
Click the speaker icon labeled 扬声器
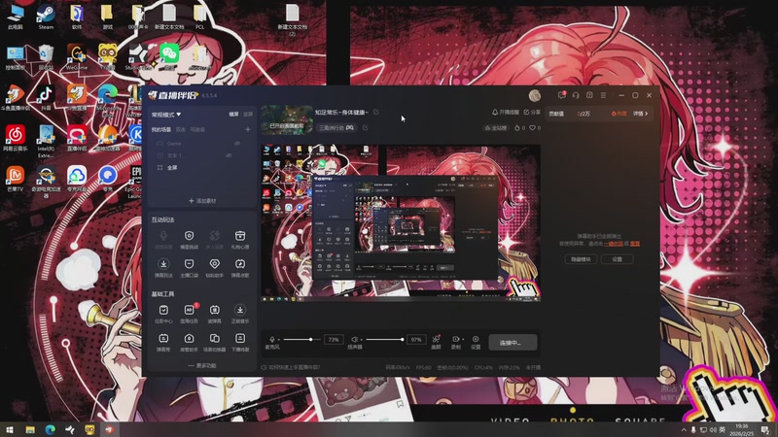coord(354,339)
